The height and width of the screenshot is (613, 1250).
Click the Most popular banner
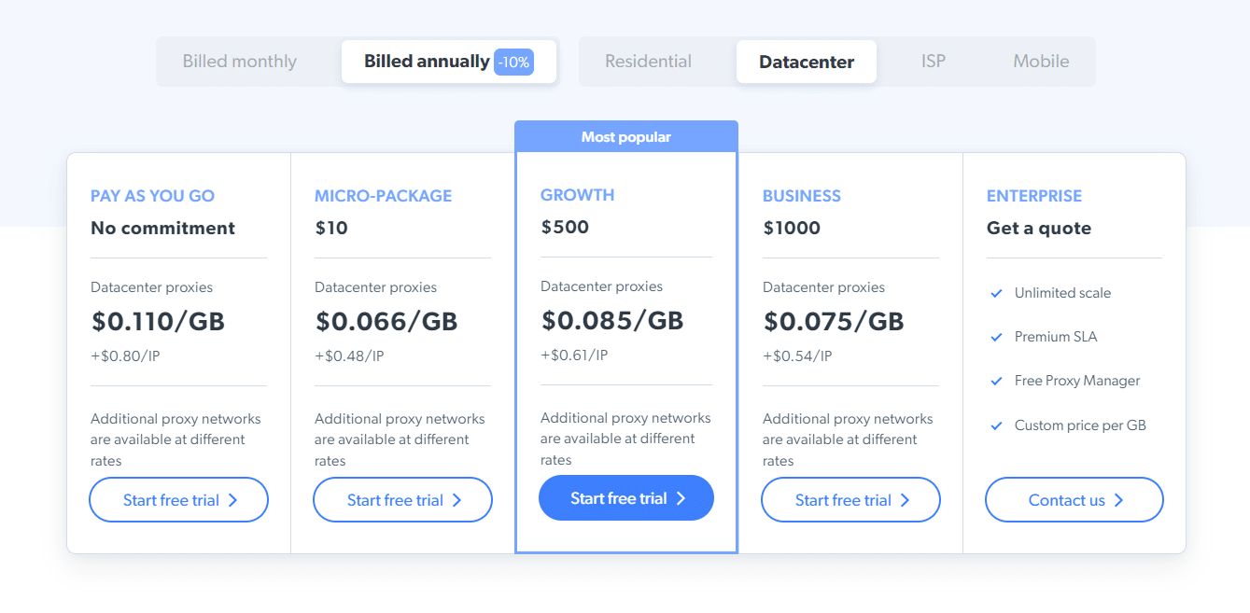626,136
